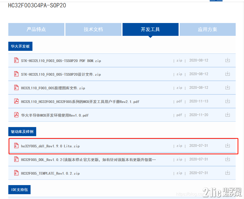
Task: Download HC32F005_DDL_Rev1.0.2 via download icon
Action: 227,159
